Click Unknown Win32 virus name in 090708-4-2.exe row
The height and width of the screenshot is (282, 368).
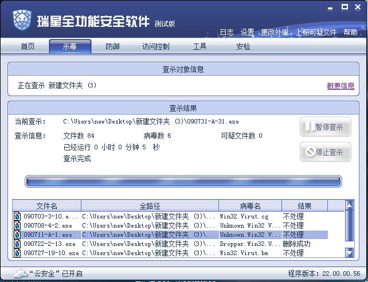250,225
